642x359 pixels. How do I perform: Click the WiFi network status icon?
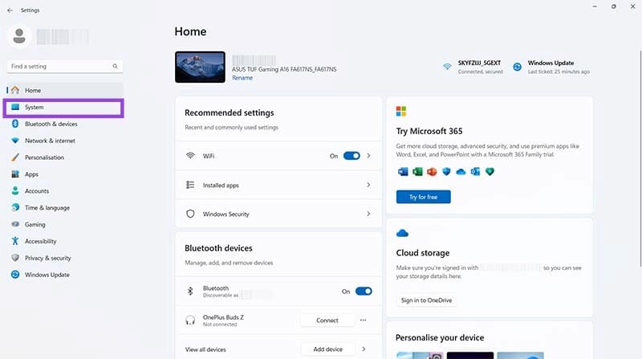point(447,67)
